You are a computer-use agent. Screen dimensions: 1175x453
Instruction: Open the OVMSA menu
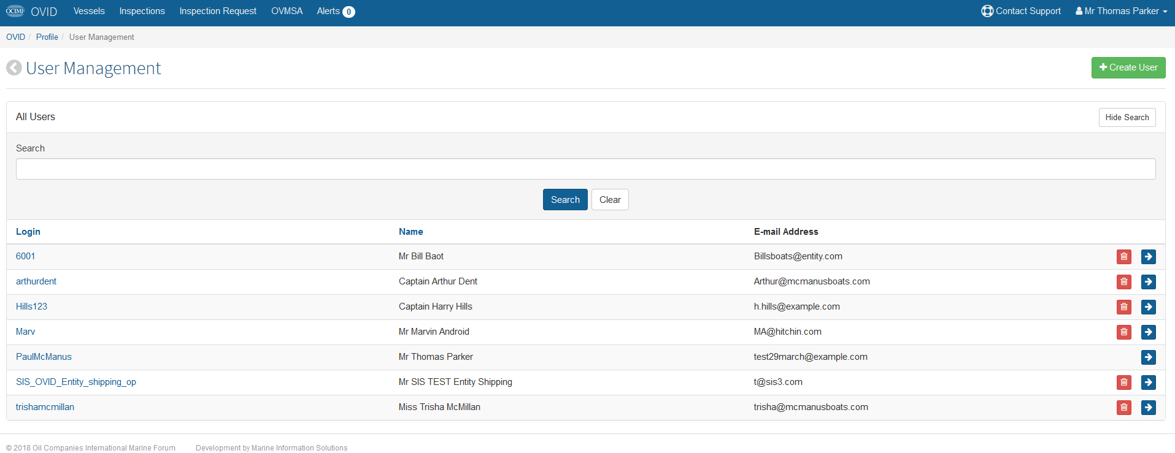[x=287, y=11]
